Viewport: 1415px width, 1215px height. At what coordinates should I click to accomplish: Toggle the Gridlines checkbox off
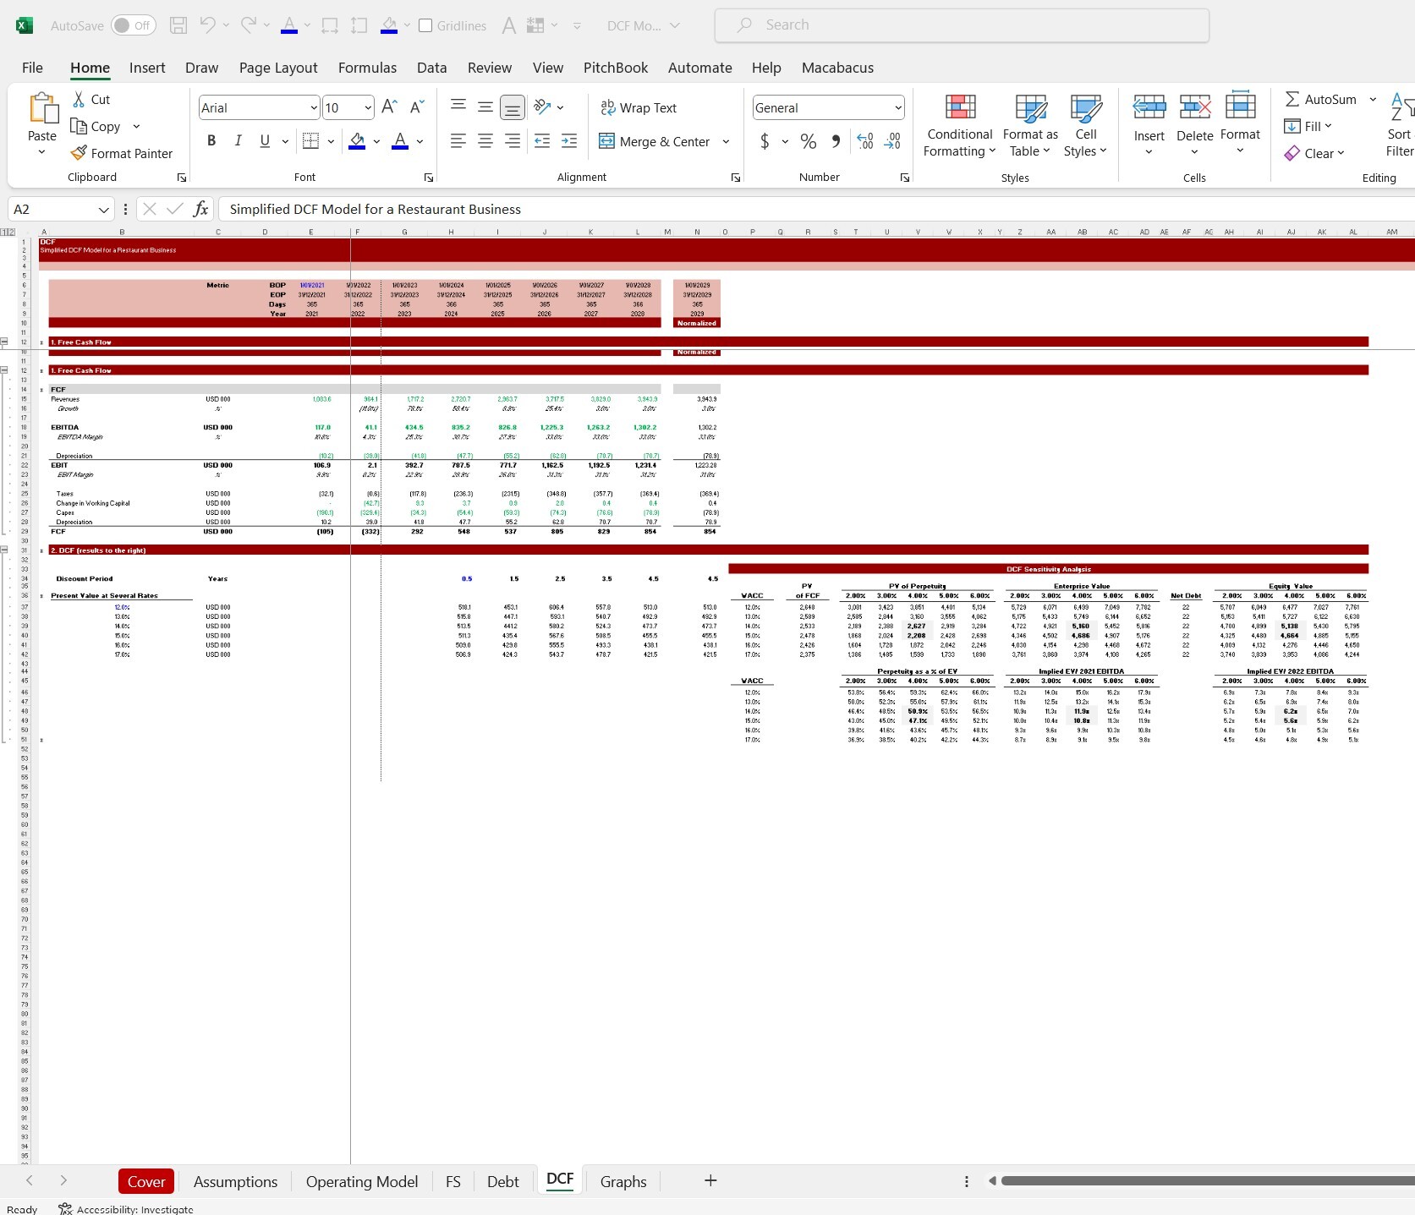425,25
